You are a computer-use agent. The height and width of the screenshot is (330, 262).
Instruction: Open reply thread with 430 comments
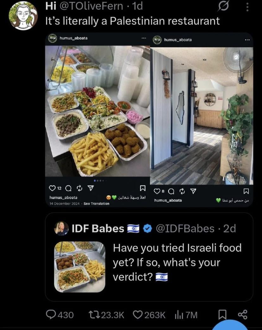coord(60,315)
